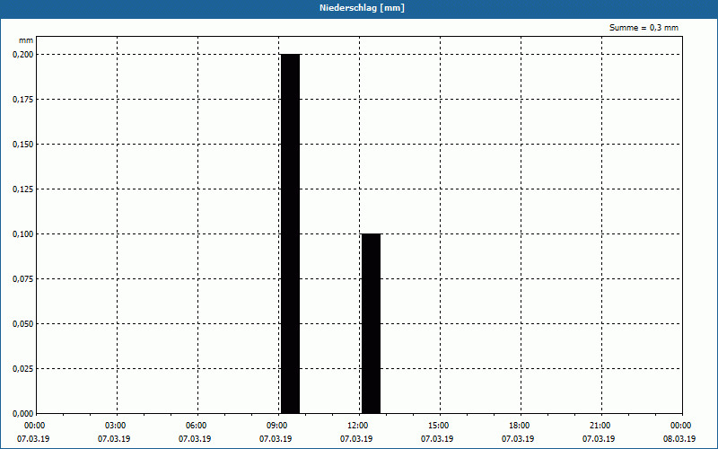Click the 07.03.19 date under 15:00
718x449 pixels.
(437, 439)
